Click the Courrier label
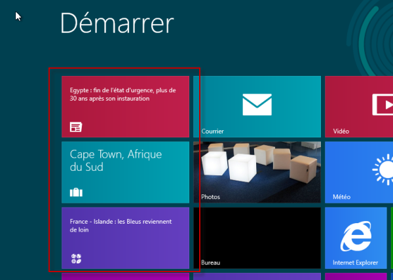Viewport: 393px width, 280px height. pyautogui.click(x=212, y=131)
